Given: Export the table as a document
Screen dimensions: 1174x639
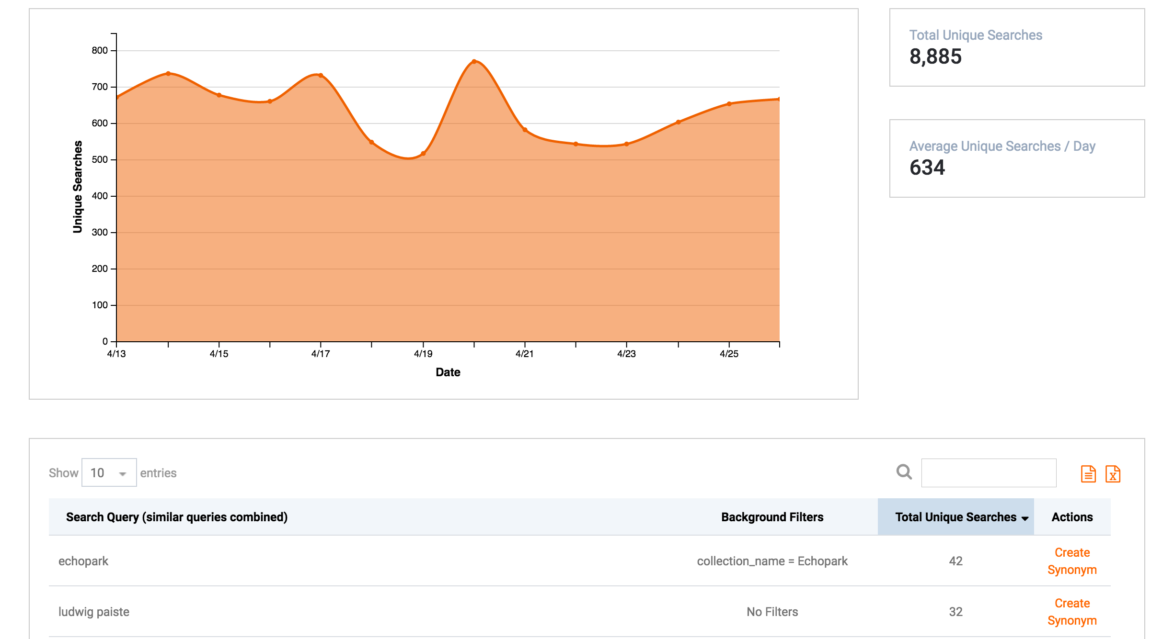Looking at the screenshot, I should [1088, 473].
